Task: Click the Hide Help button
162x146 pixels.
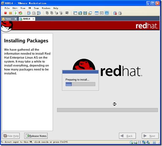Action: [11, 136]
